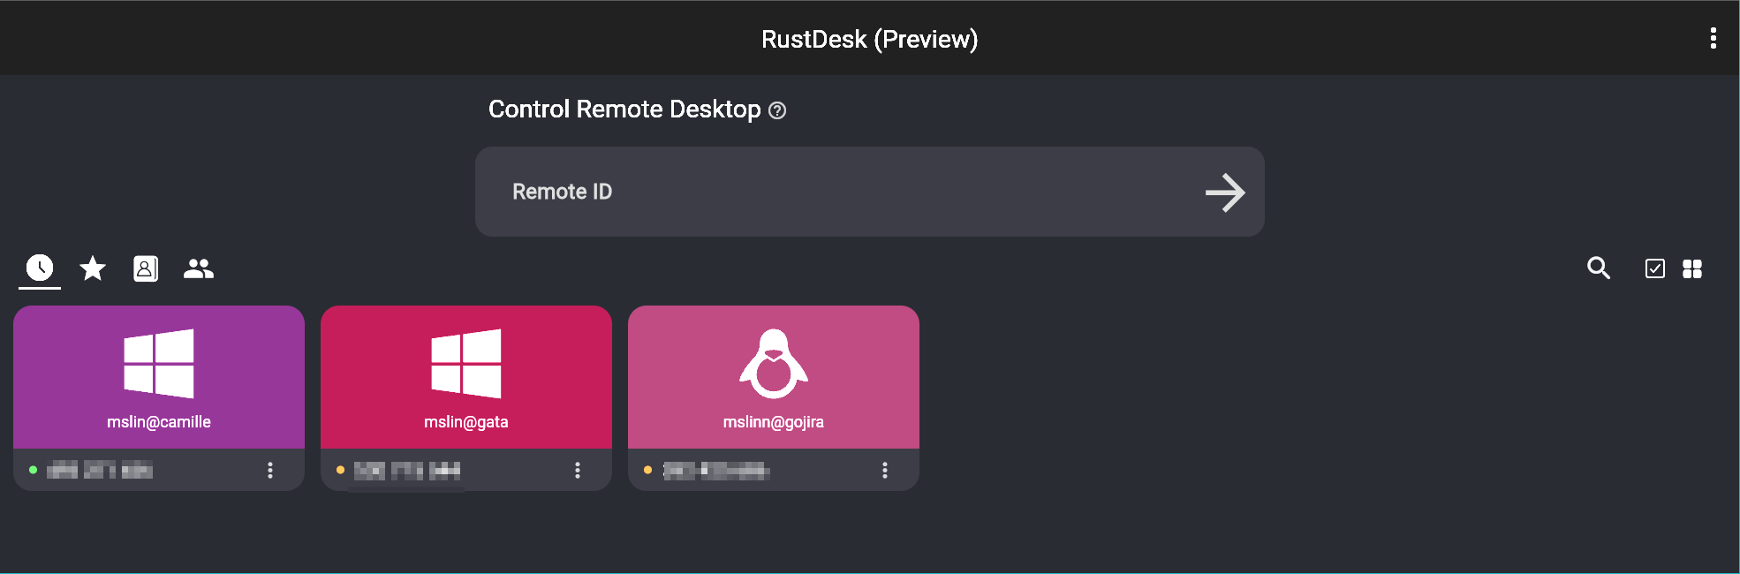The width and height of the screenshot is (1740, 574).
Task: Click the help icon beside Control Remote Desktop
Action: 777,110
